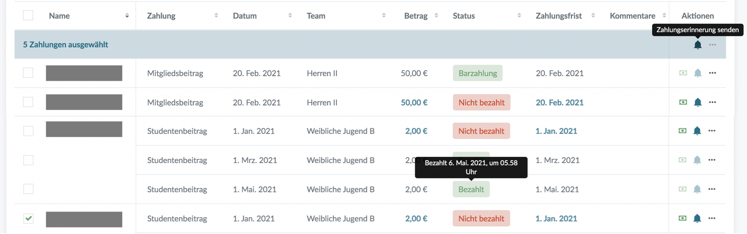Uncheck the selected Studentenbeitrag row checkbox
Image resolution: width=747 pixels, height=234 pixels.
[x=28, y=218]
